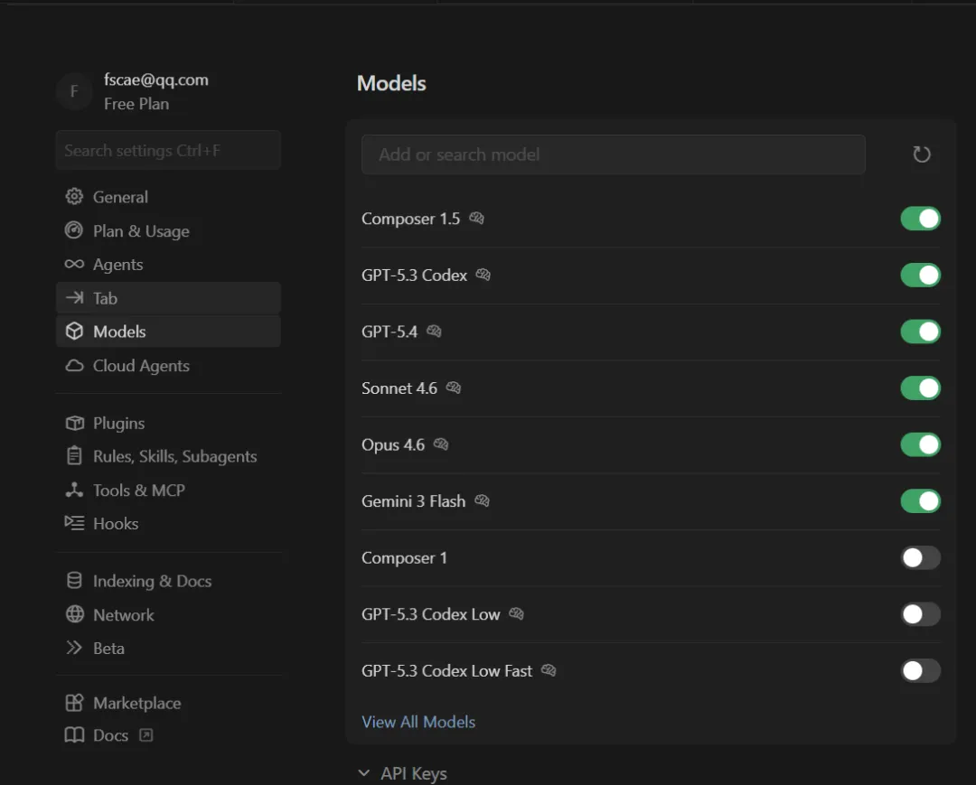Click the brain icon next to Gemini 3 Flash

[x=482, y=500]
